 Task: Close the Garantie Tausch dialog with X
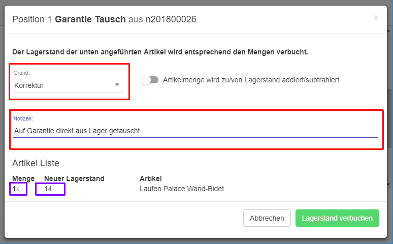pyautogui.click(x=376, y=18)
